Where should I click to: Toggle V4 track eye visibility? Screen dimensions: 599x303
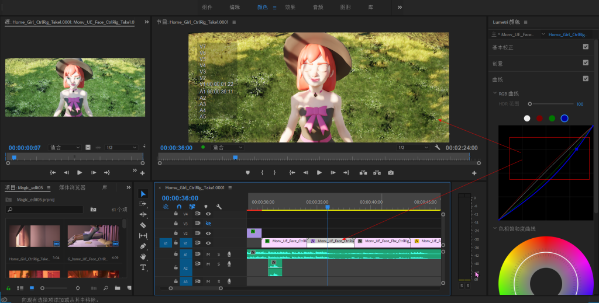tap(208, 214)
